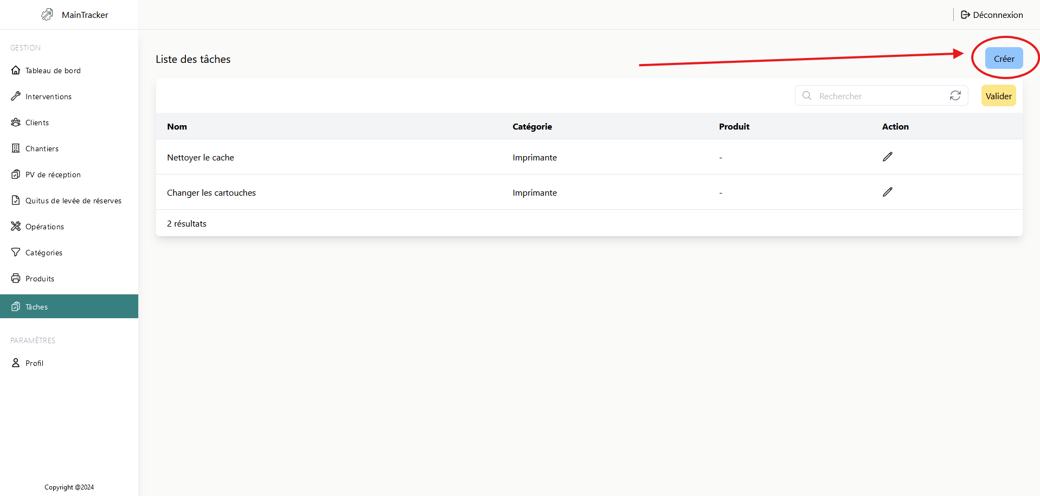The height and width of the screenshot is (496, 1040).
Task: Click the refresh icon in search box
Action: coord(955,95)
